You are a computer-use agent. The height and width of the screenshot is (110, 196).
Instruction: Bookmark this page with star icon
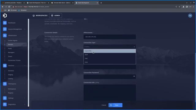(179, 7)
